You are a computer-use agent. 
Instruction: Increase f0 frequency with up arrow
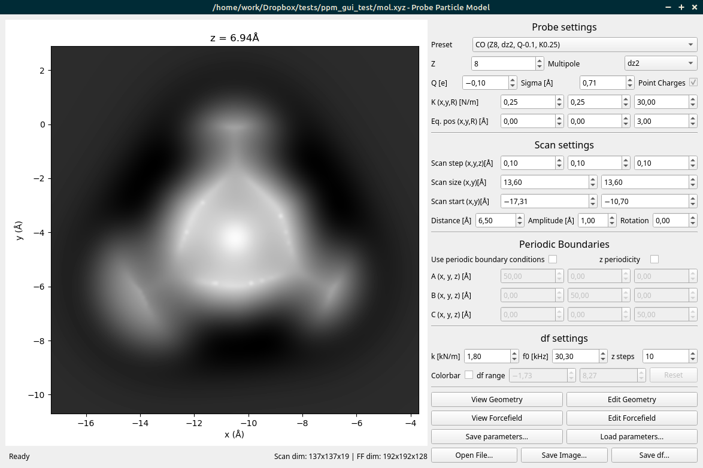click(603, 352)
